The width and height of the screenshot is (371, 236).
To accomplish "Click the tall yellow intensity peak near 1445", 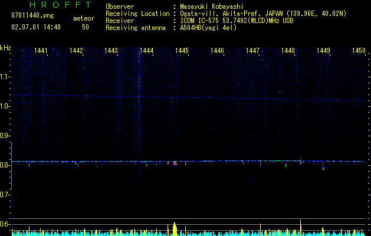I will [x=175, y=229].
